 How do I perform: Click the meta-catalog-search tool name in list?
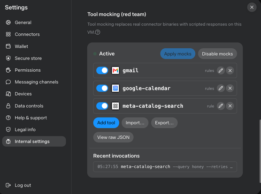pyautogui.click(x=153, y=106)
